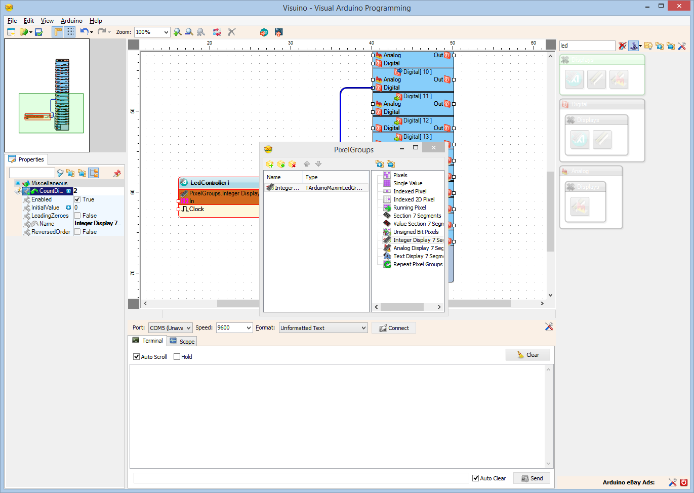Viewport: 694px width, 493px height.
Task: Open the Arduino menu
Action: click(71, 21)
